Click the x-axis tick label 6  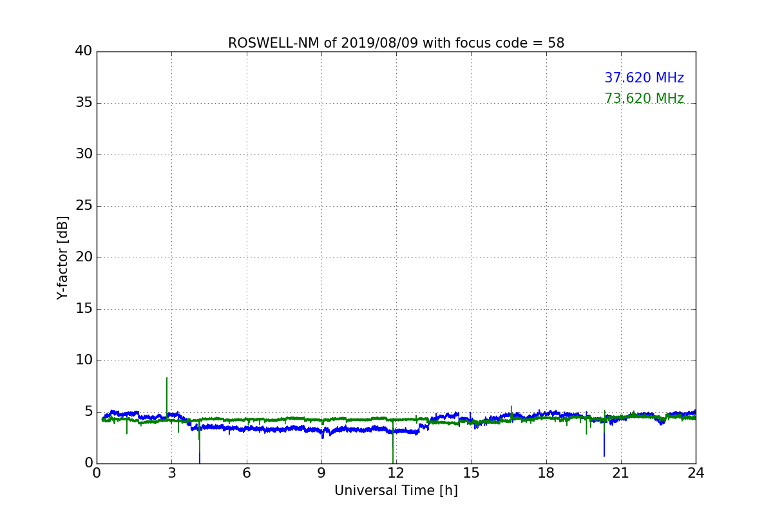pos(246,473)
